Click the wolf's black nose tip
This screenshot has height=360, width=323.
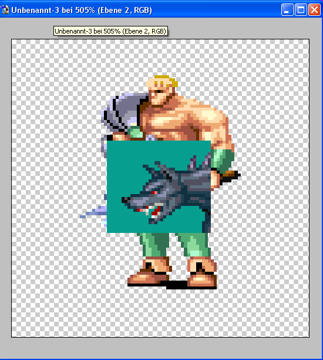pos(125,200)
